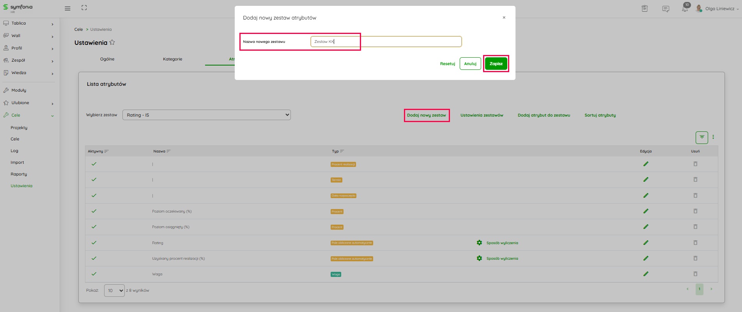Edit the Rating attribute with pencil icon

click(x=646, y=243)
